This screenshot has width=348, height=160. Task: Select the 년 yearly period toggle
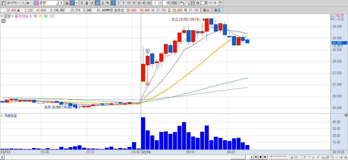click(92, 3)
